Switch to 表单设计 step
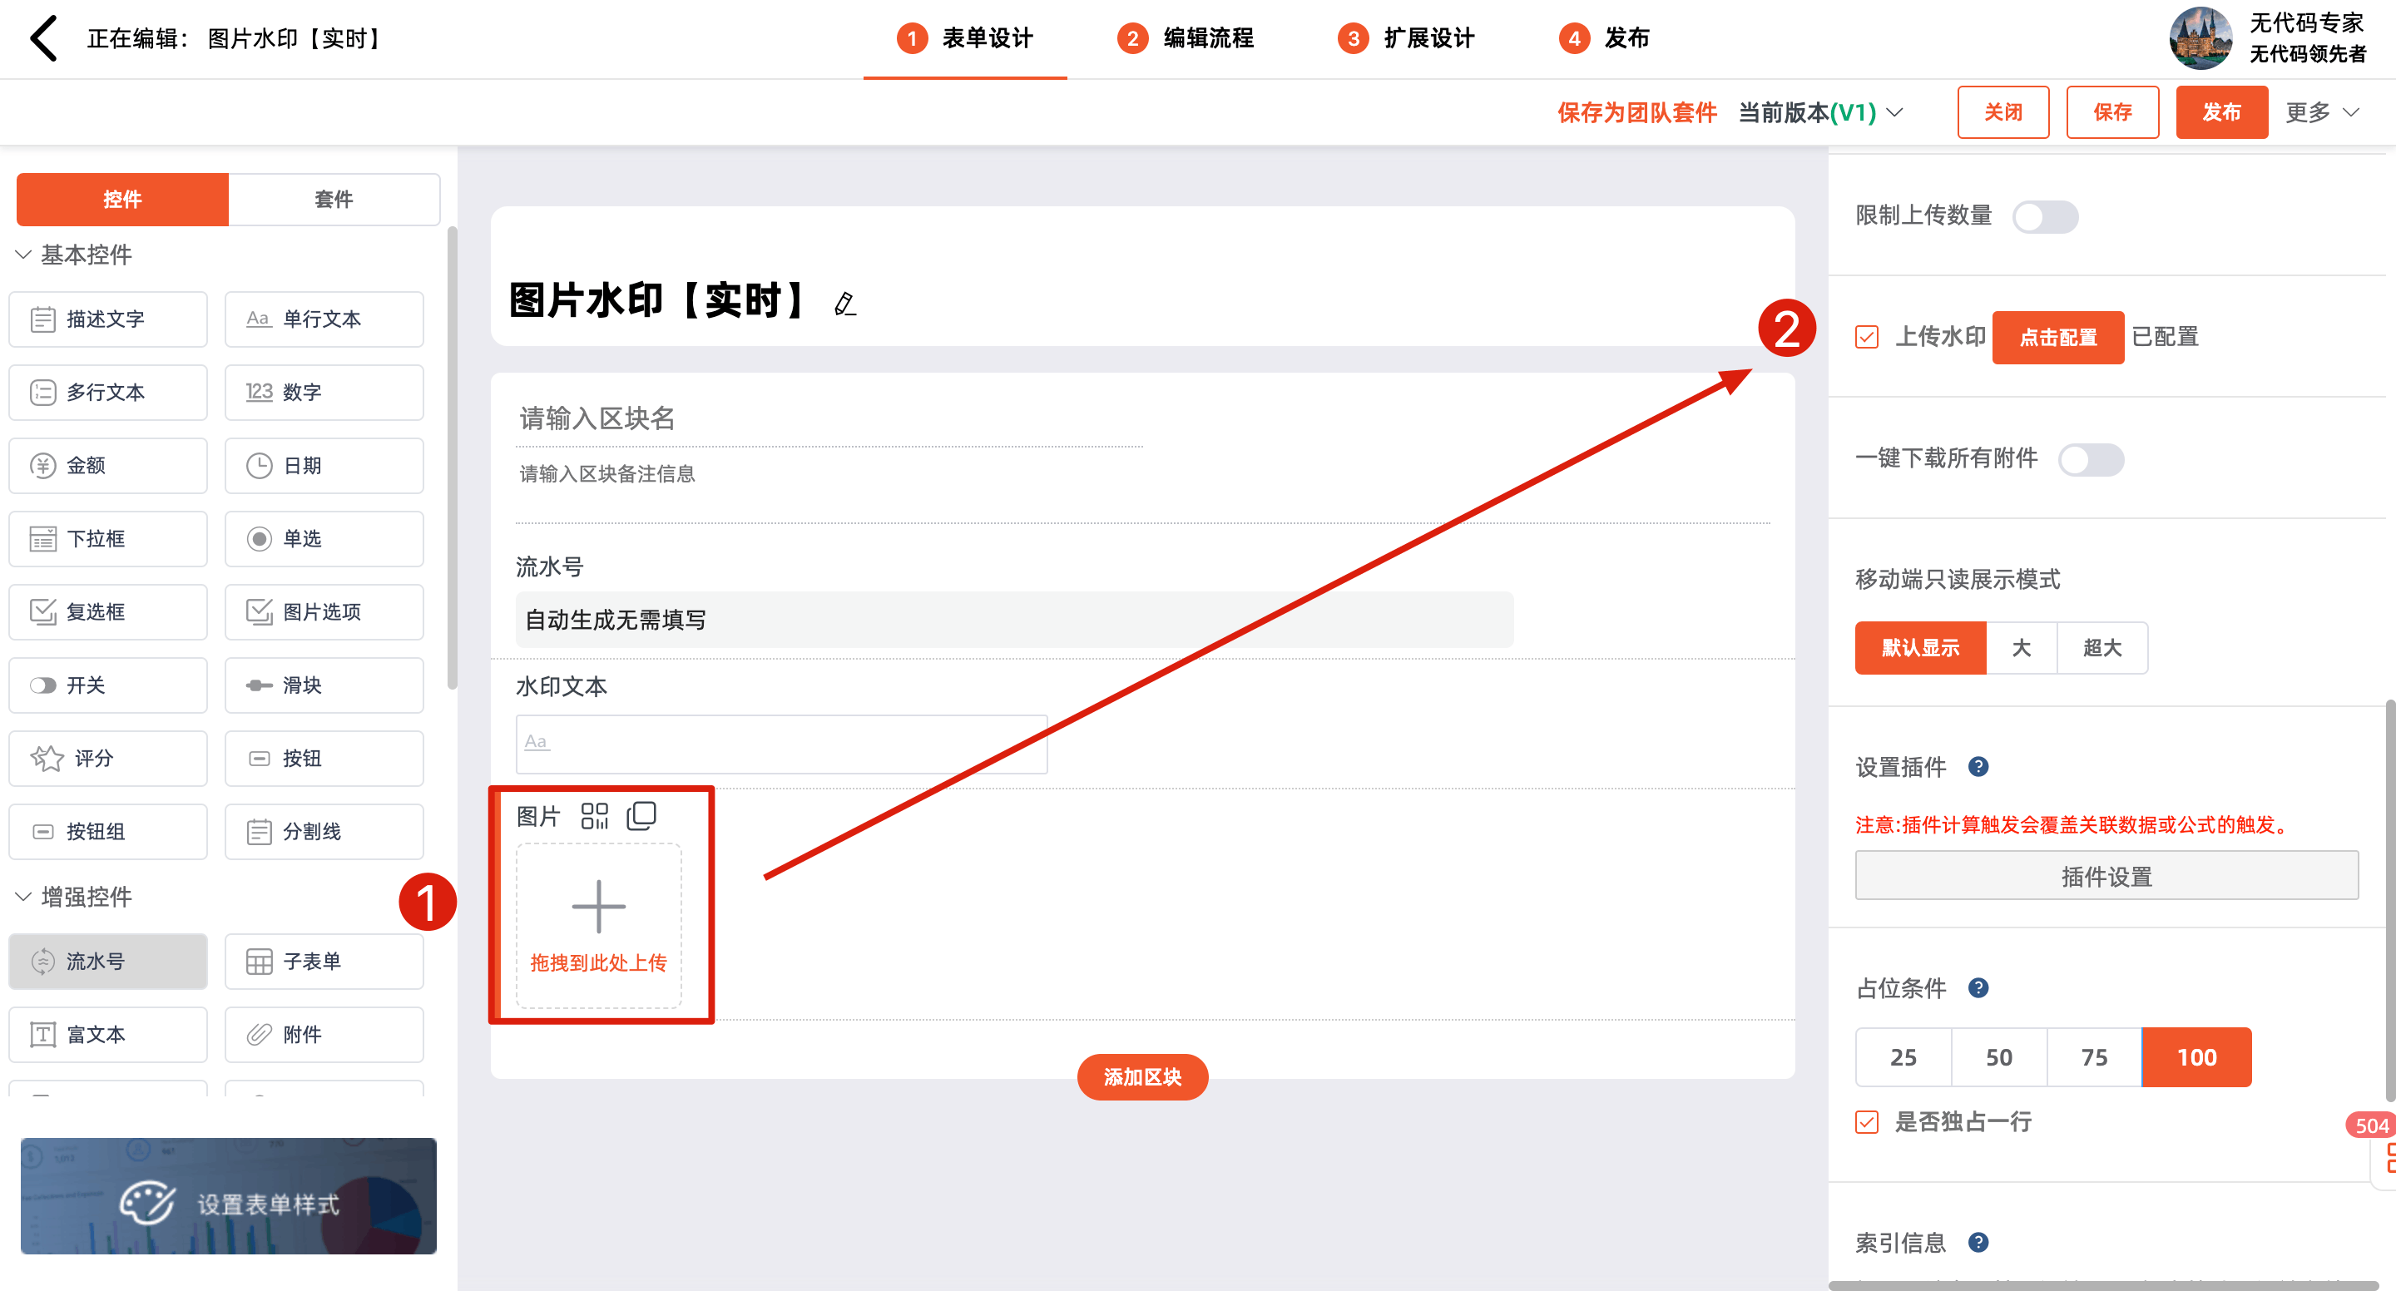 964,38
